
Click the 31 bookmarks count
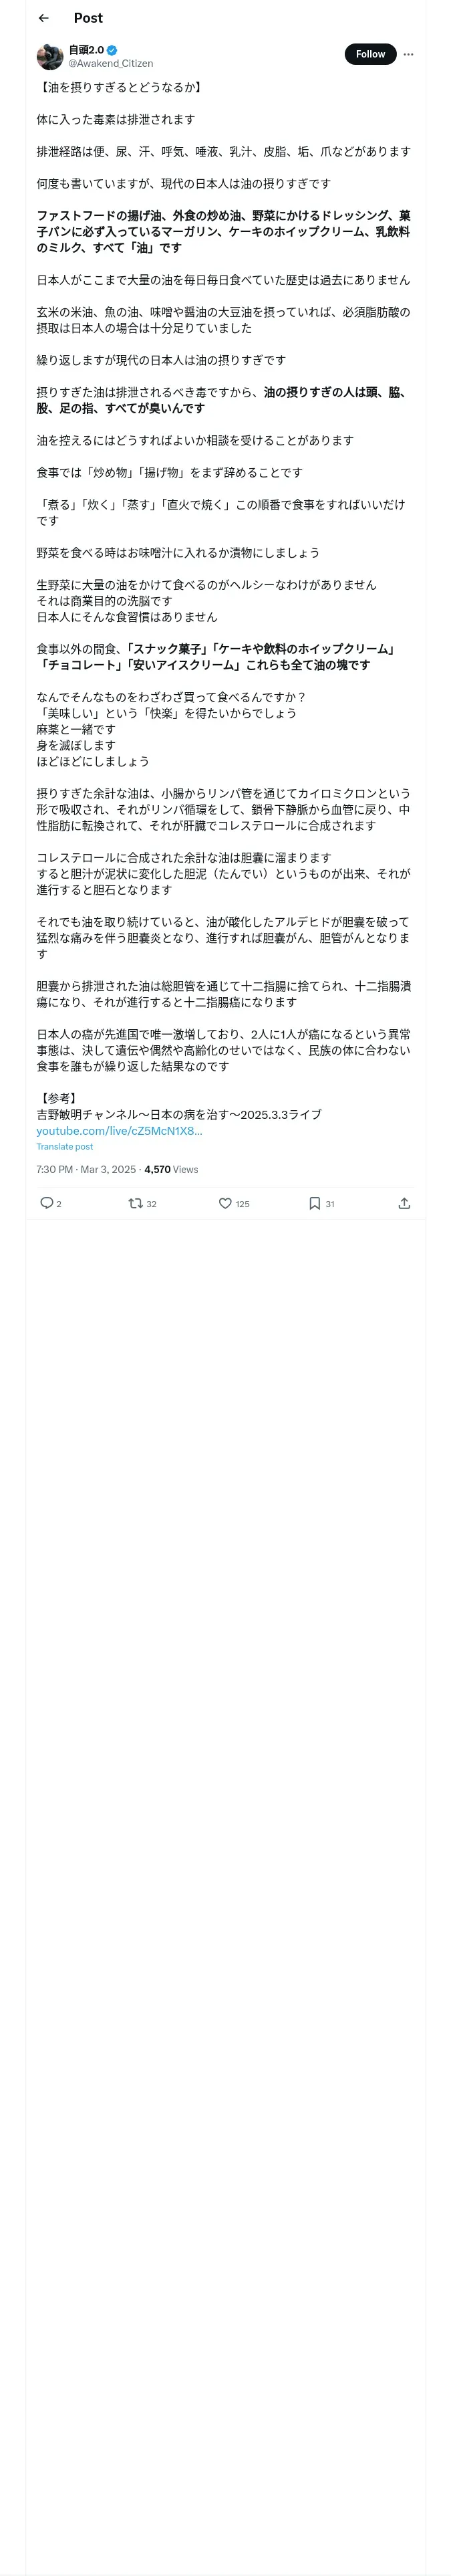[330, 1204]
